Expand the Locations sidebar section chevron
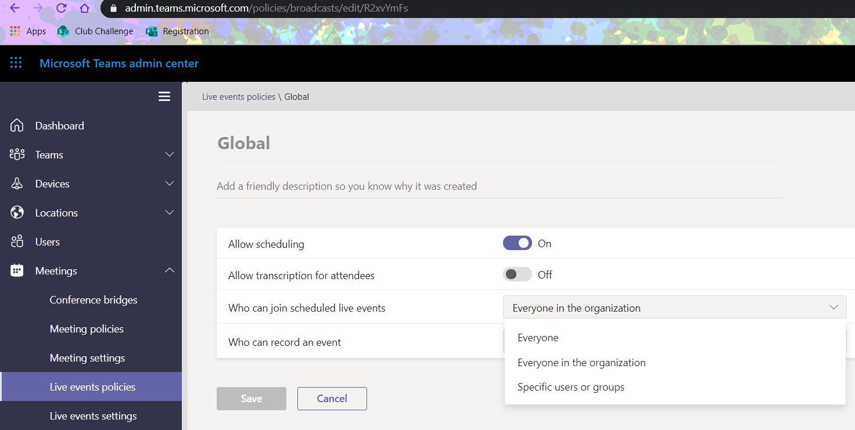Screen dimensions: 855x430 pos(170,212)
